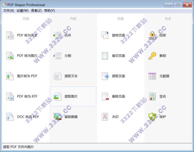Click the 裁切页面 text label
Screen dimensions: 194x152
[119, 56]
